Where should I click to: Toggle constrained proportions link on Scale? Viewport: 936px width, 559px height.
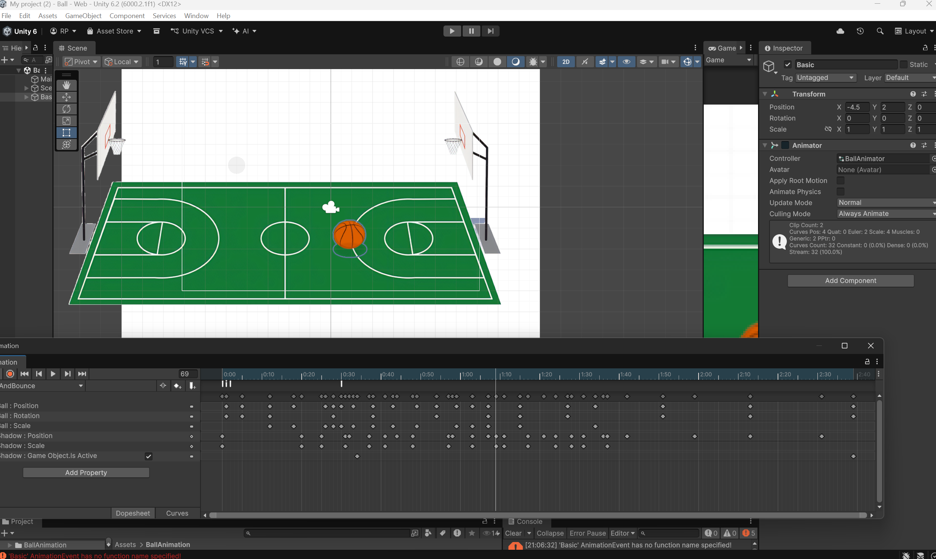pos(828,129)
